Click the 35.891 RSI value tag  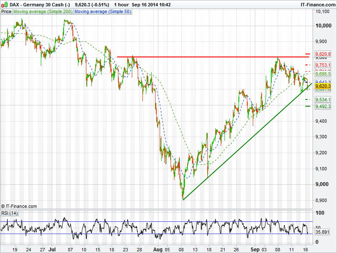coord(322,232)
